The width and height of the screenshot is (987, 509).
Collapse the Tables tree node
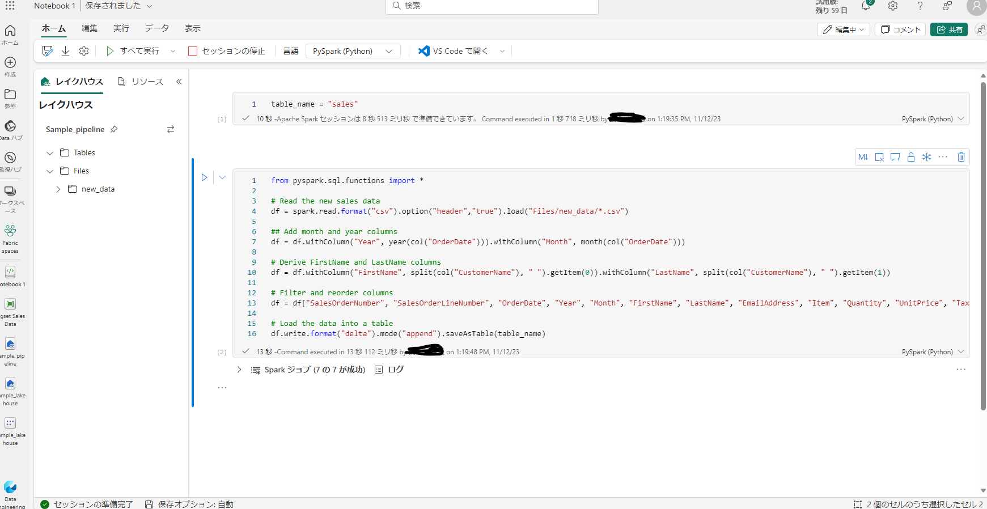[50, 153]
